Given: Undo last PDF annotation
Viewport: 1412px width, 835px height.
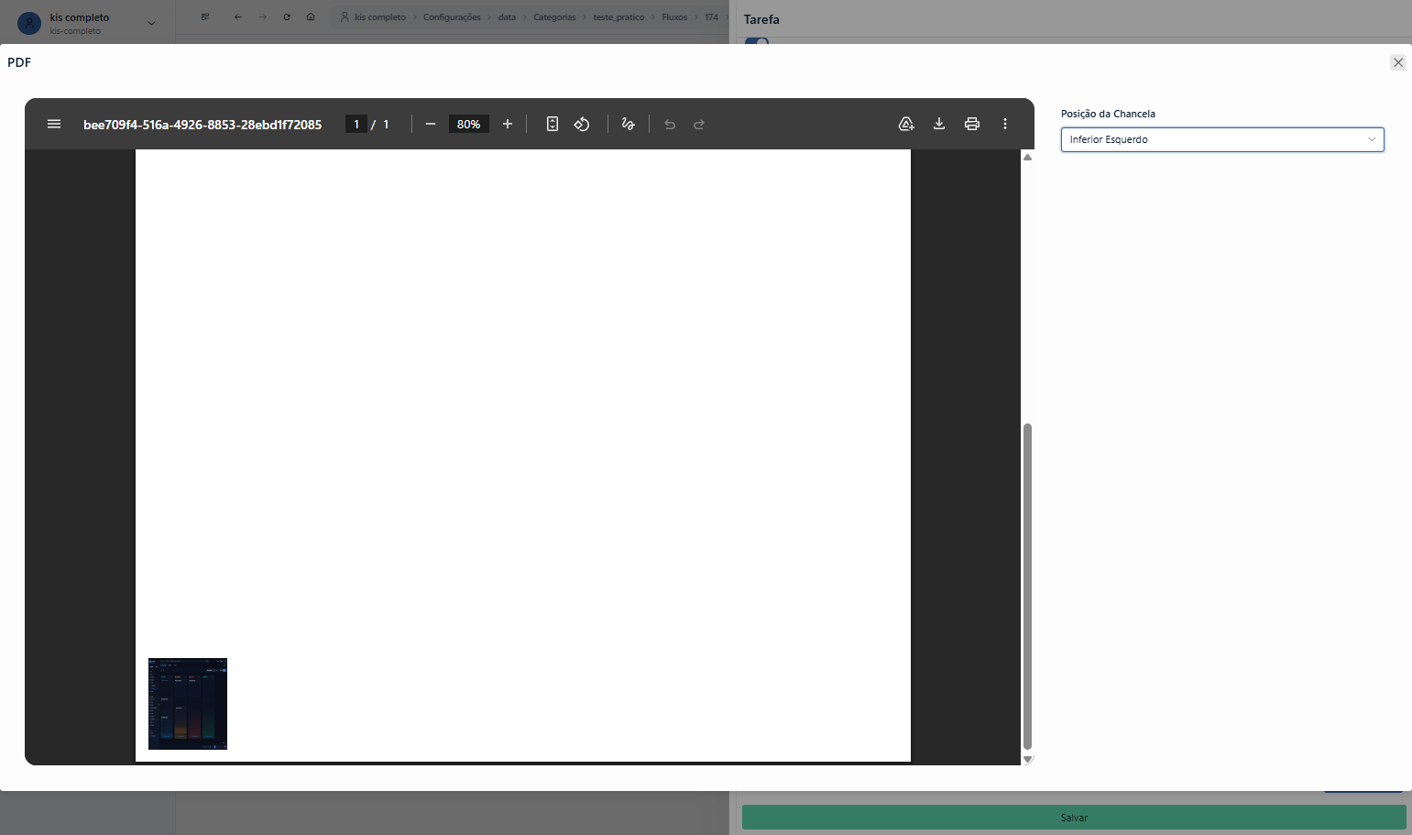Looking at the screenshot, I should (x=670, y=124).
